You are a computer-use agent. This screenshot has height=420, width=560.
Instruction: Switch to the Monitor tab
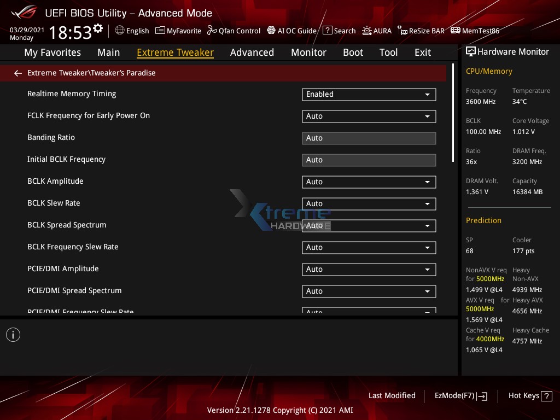tap(308, 52)
